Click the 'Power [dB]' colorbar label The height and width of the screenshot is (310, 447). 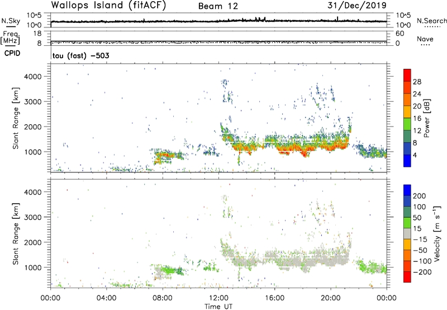pos(427,118)
